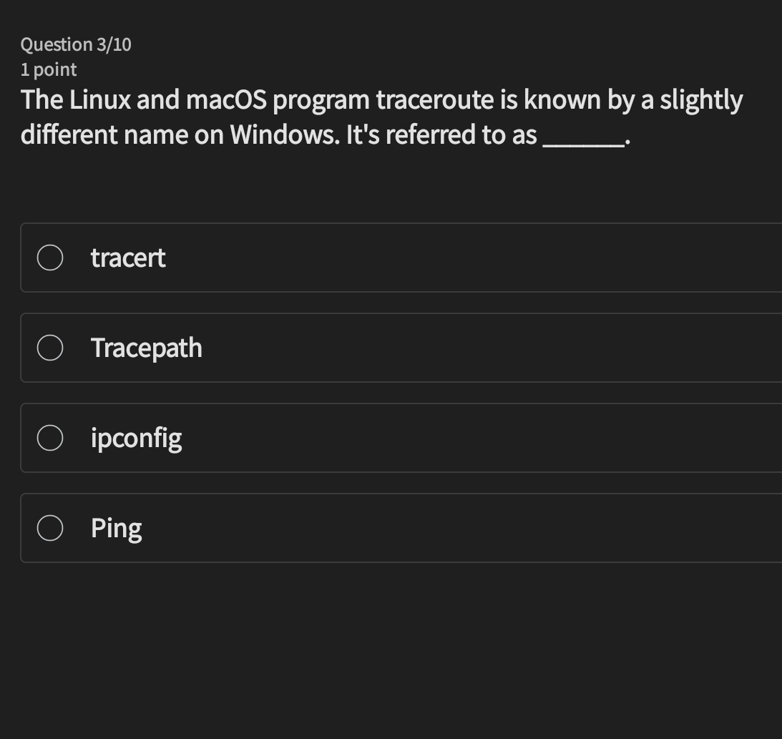Click the Ping answer option row
Screen dimensions: 782x739
tap(358, 528)
